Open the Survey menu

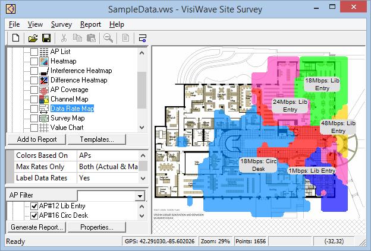coord(61,24)
